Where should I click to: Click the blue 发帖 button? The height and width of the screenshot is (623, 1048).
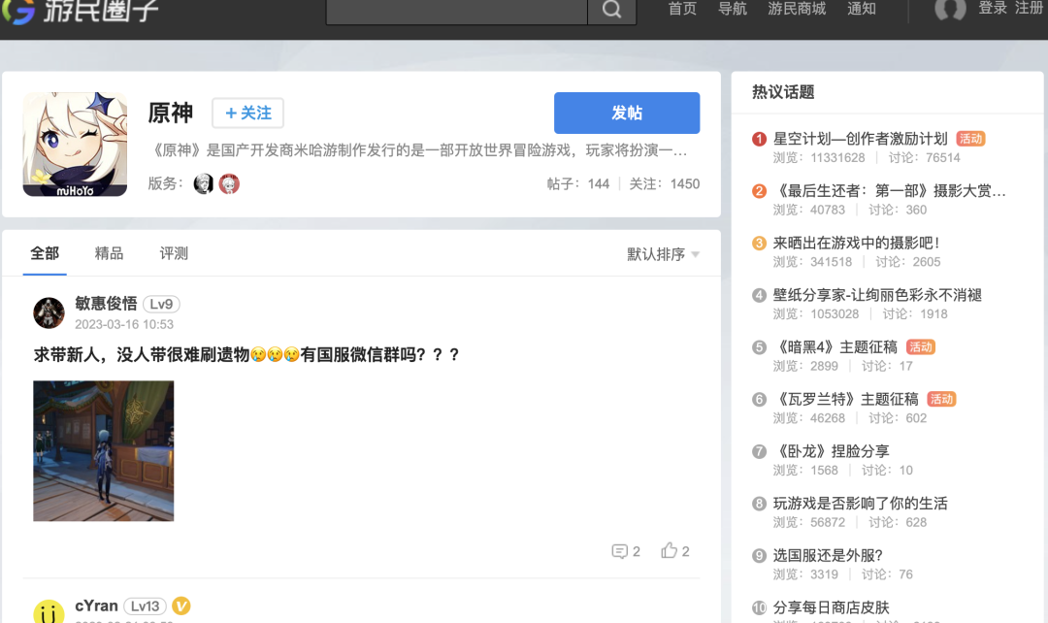[x=627, y=113]
